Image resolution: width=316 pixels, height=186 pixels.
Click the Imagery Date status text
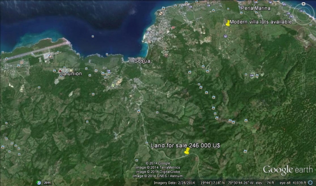coord(172,183)
